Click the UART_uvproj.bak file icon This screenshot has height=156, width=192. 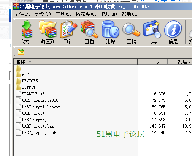click(18, 132)
